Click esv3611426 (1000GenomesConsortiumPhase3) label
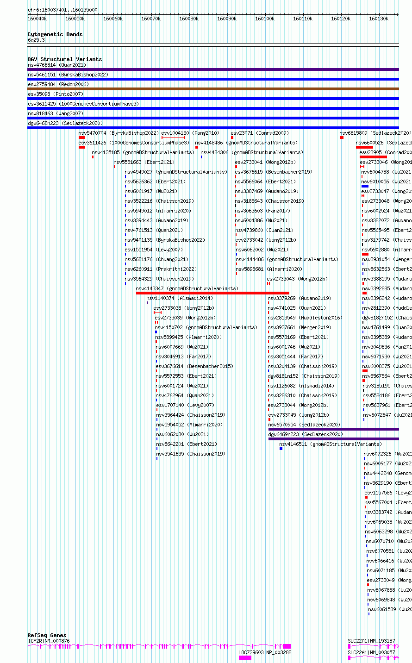 (134, 143)
